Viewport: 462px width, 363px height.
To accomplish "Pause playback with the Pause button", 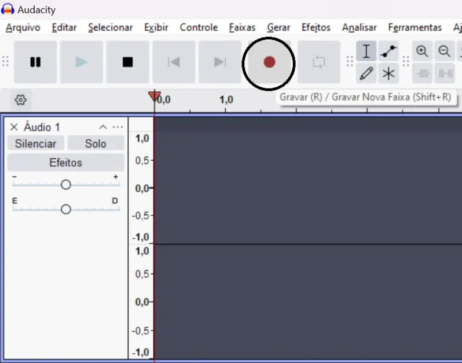I will [x=35, y=62].
